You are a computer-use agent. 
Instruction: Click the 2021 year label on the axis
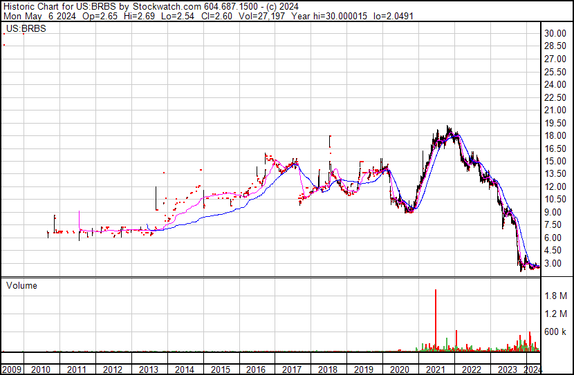pyautogui.click(x=435, y=369)
